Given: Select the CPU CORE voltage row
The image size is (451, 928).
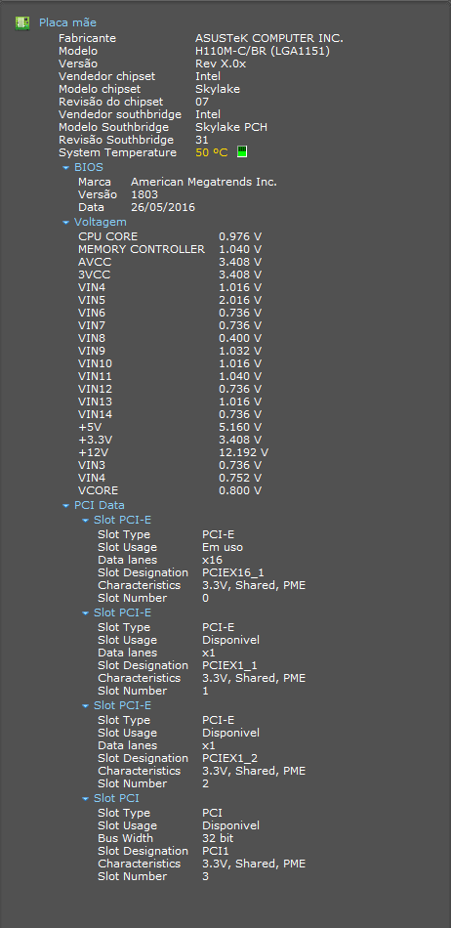Looking at the screenshot, I should click(x=170, y=236).
